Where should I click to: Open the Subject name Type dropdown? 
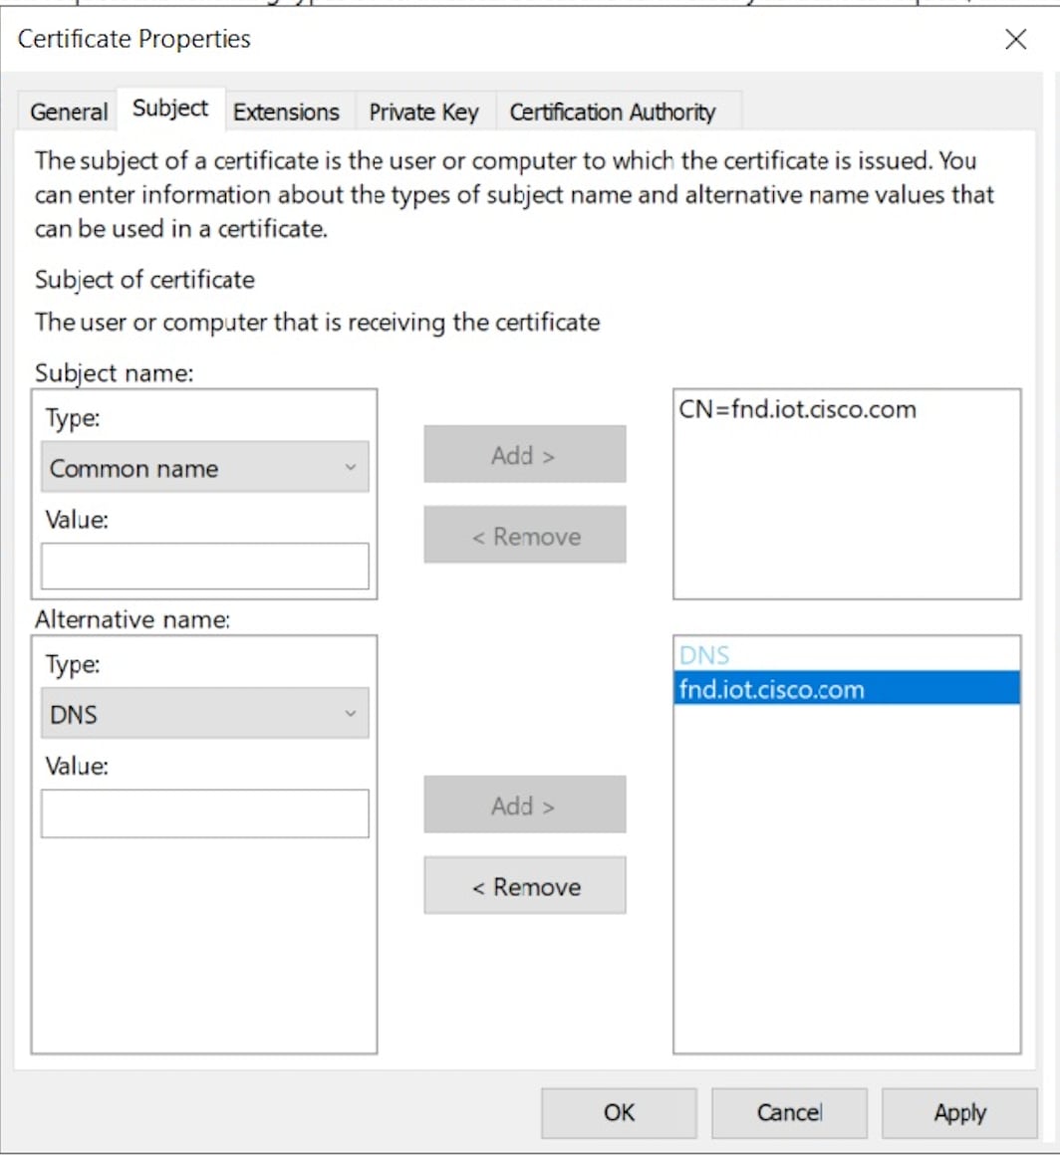(205, 467)
